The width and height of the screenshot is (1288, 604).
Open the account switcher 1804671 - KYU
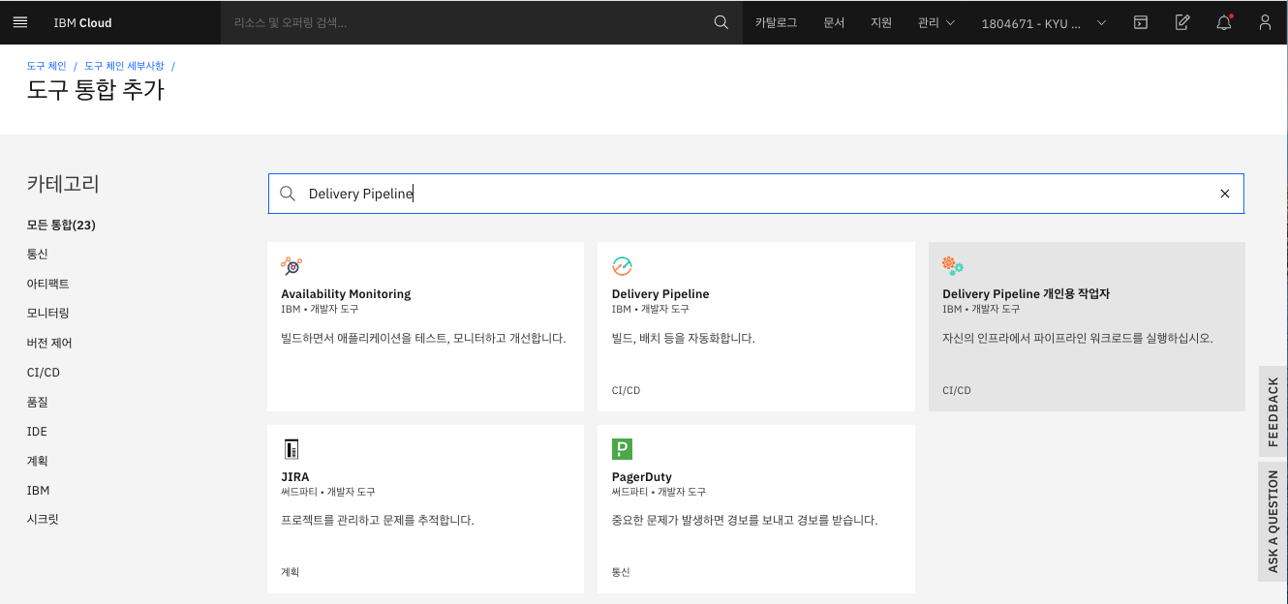1043,22
